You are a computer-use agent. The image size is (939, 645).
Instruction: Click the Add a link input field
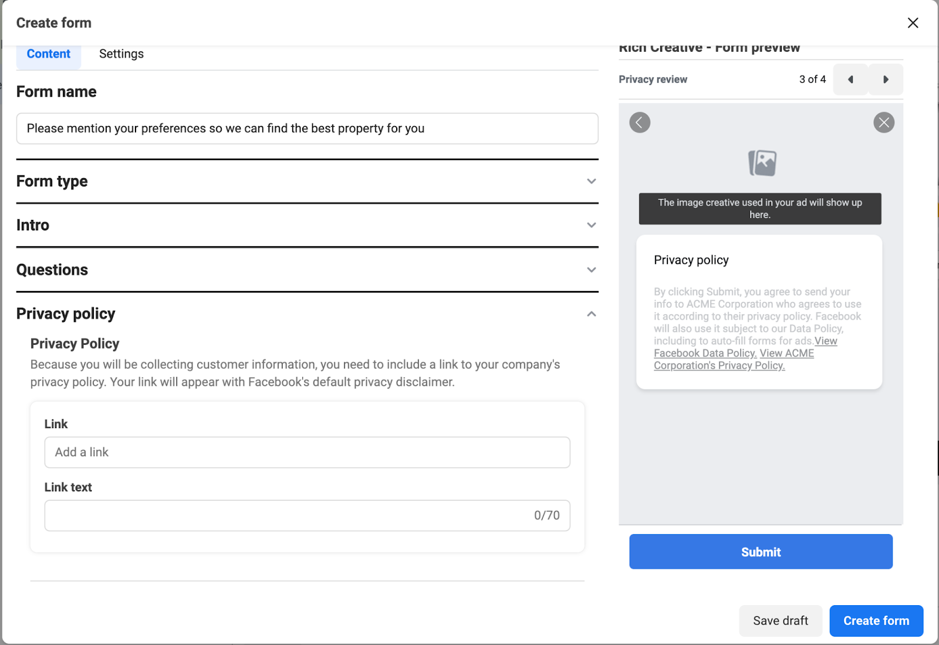(x=307, y=452)
